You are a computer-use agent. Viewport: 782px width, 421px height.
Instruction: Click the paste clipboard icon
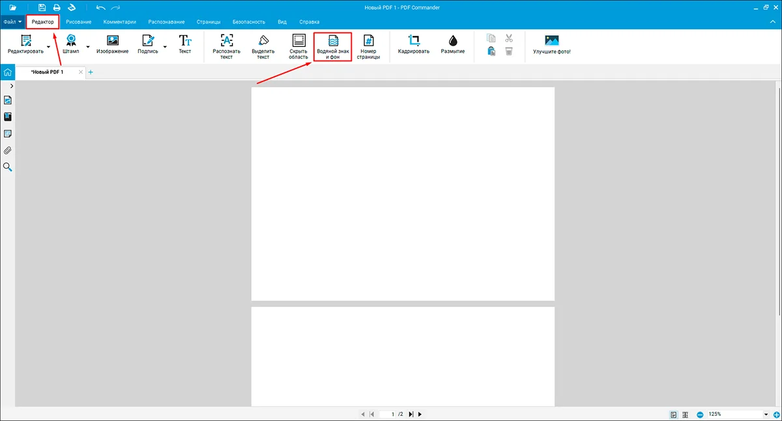[x=491, y=51]
